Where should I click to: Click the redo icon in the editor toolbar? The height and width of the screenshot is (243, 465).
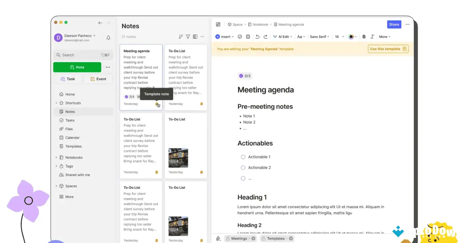click(265, 36)
